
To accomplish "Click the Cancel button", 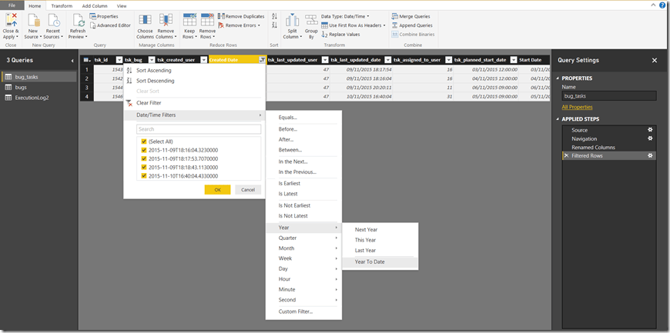I will [x=248, y=189].
